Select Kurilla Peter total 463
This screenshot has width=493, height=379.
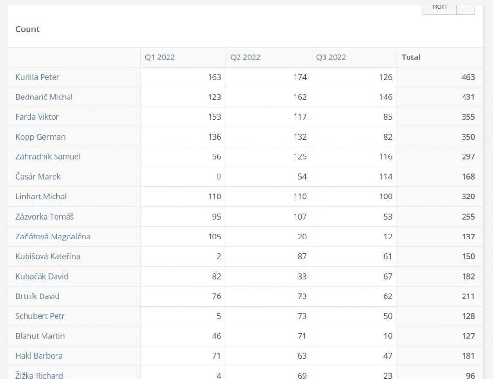tap(468, 77)
